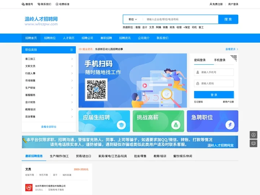Switch to 手机登录 tab
The height and width of the screenshot is (195, 260).
coord(220,60)
